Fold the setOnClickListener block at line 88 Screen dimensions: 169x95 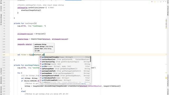[x=10, y=8]
